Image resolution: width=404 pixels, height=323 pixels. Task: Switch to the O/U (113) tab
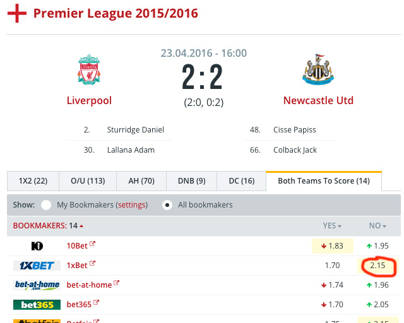click(x=88, y=181)
